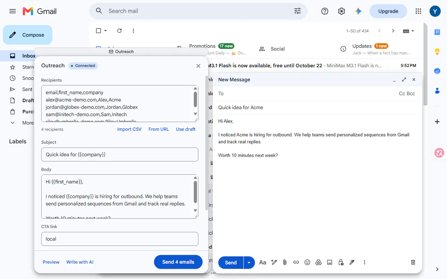Click the formatting options Aa icon
Viewport: 447px width, 279px height.
point(263,262)
